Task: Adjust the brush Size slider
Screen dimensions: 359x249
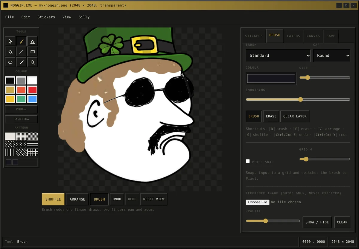Action: pos(325,78)
